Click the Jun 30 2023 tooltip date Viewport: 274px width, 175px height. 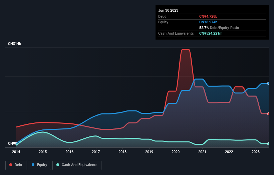[x=168, y=10]
